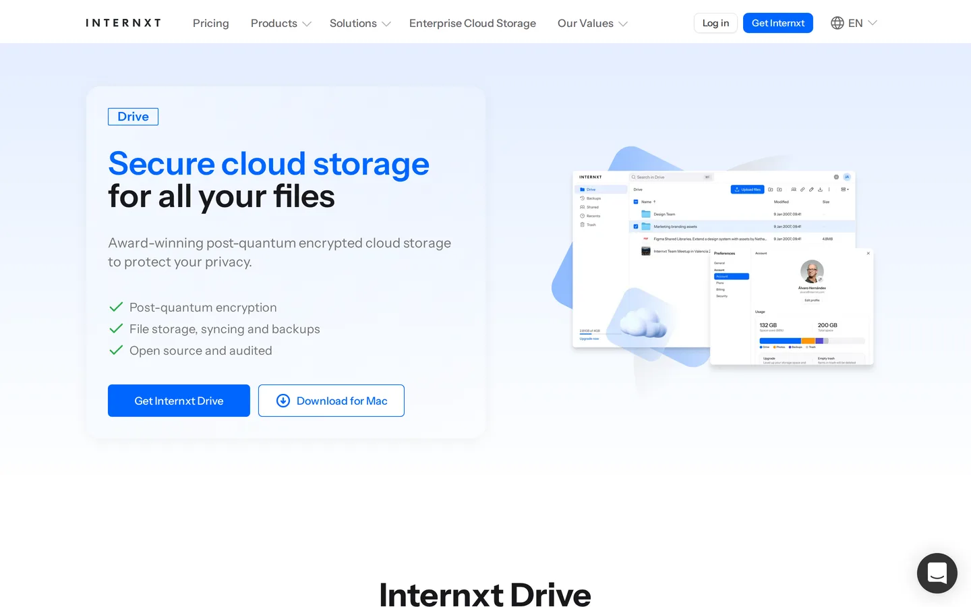The height and width of the screenshot is (607, 971).
Task: Click the 'Award-winning post-quantum encrypted' paragraph
Action: tap(280, 252)
